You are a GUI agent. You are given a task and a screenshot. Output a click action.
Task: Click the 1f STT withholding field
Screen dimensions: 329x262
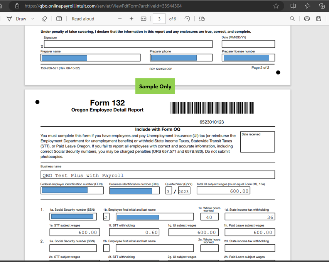(134, 232)
